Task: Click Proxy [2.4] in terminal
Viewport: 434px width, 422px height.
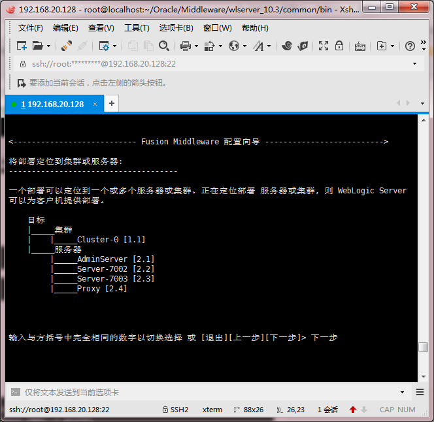Action: tap(102, 289)
